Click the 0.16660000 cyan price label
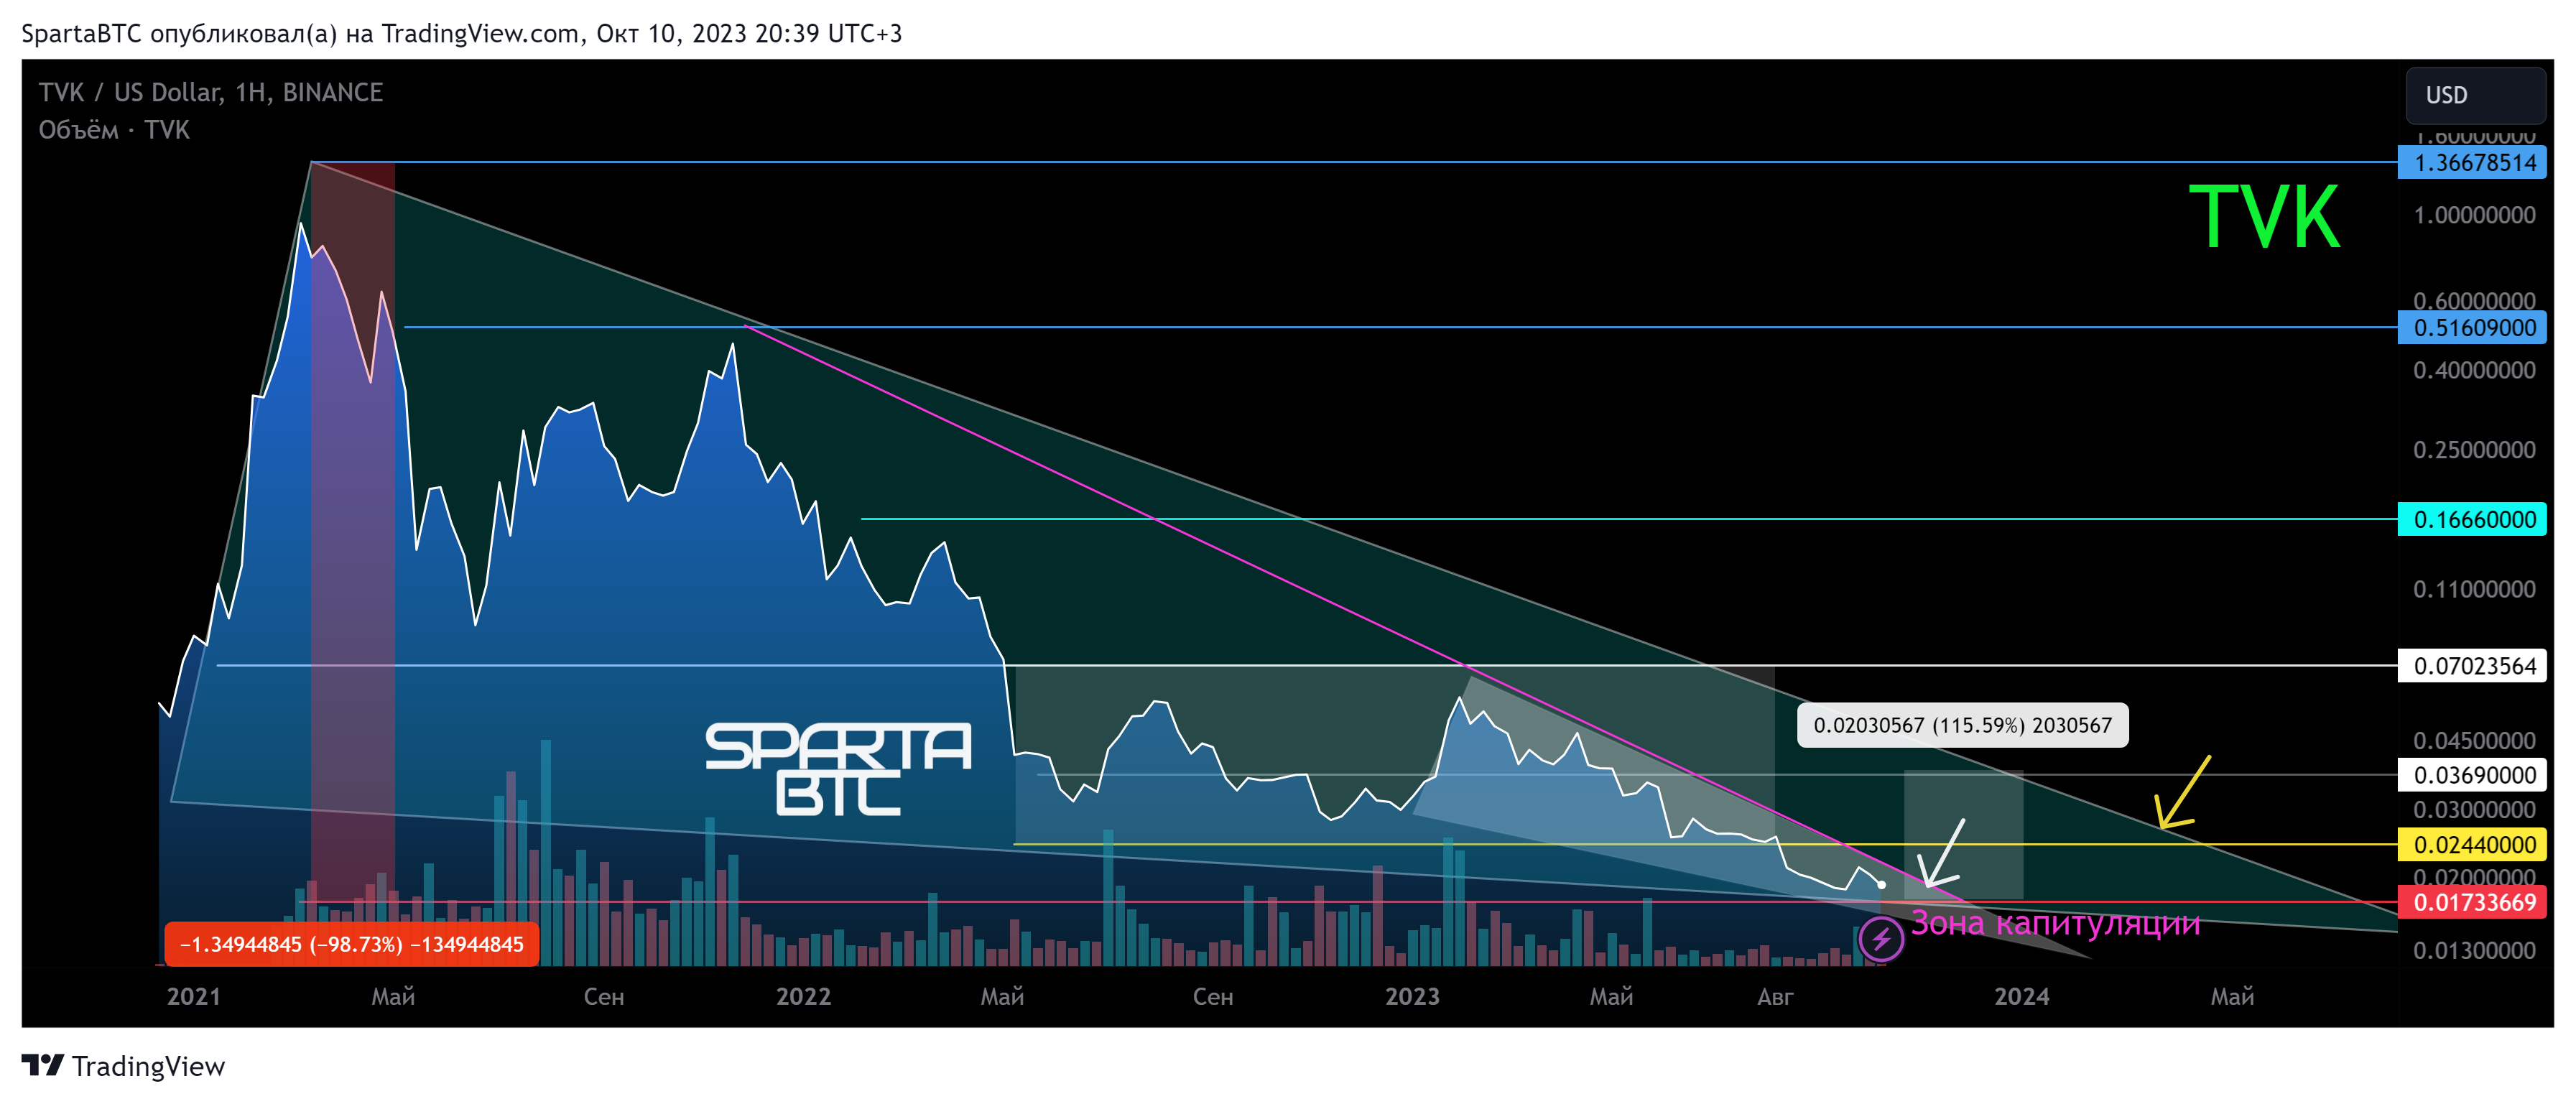 tap(2471, 519)
